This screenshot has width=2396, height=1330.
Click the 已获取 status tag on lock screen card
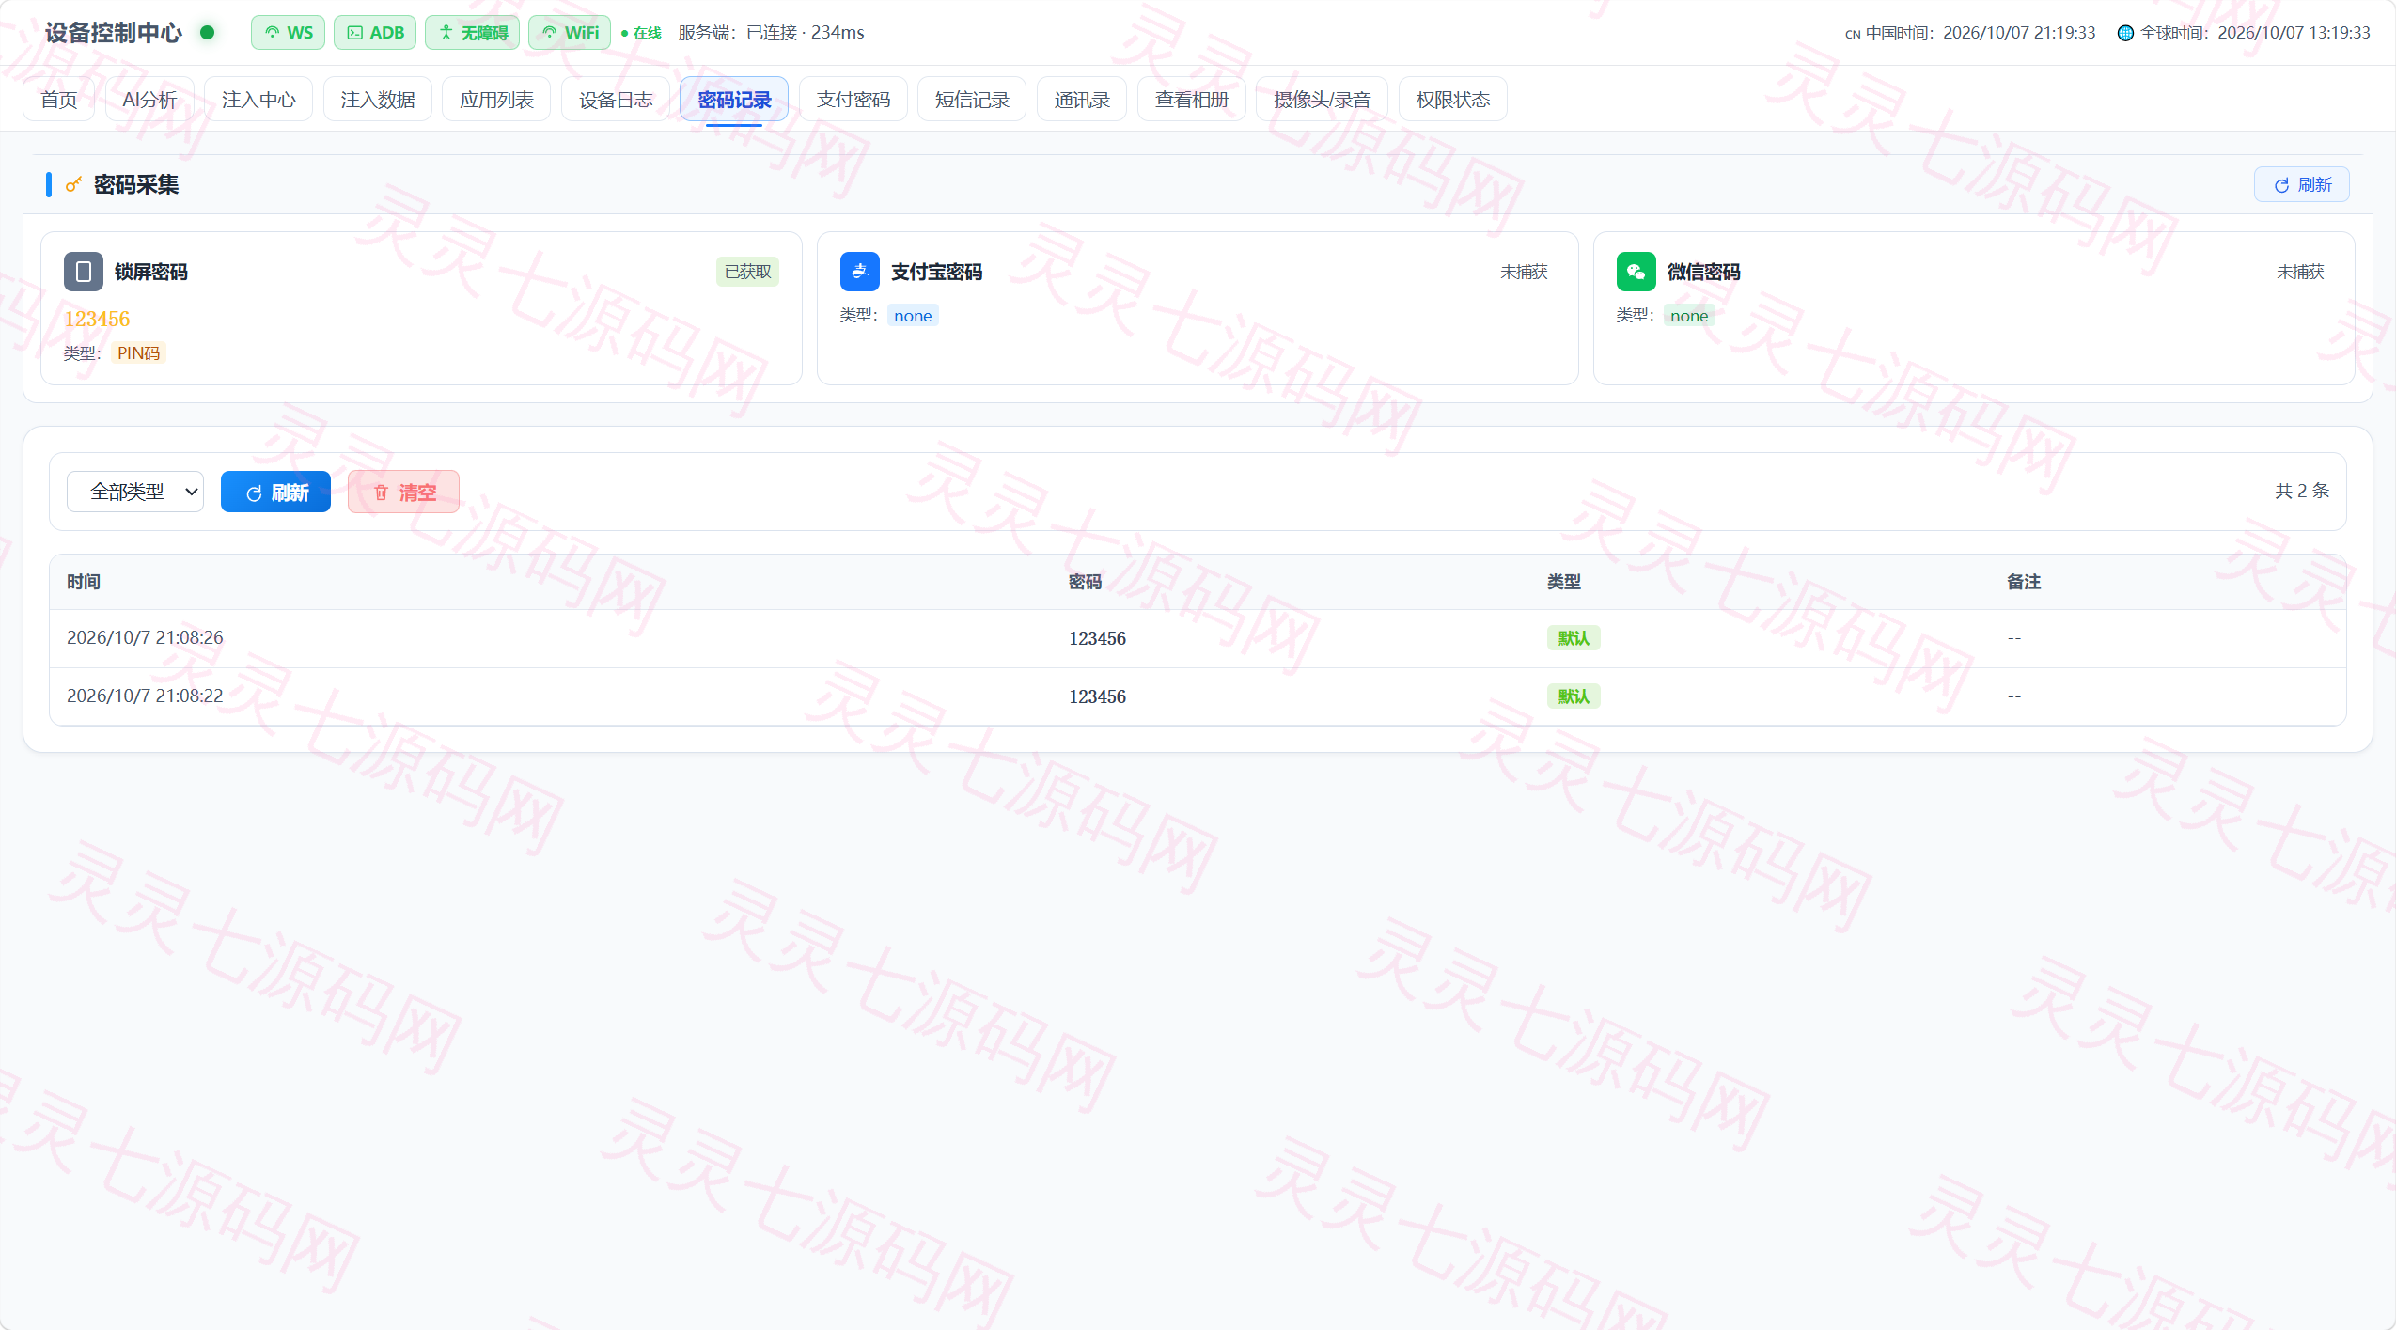coord(747,272)
